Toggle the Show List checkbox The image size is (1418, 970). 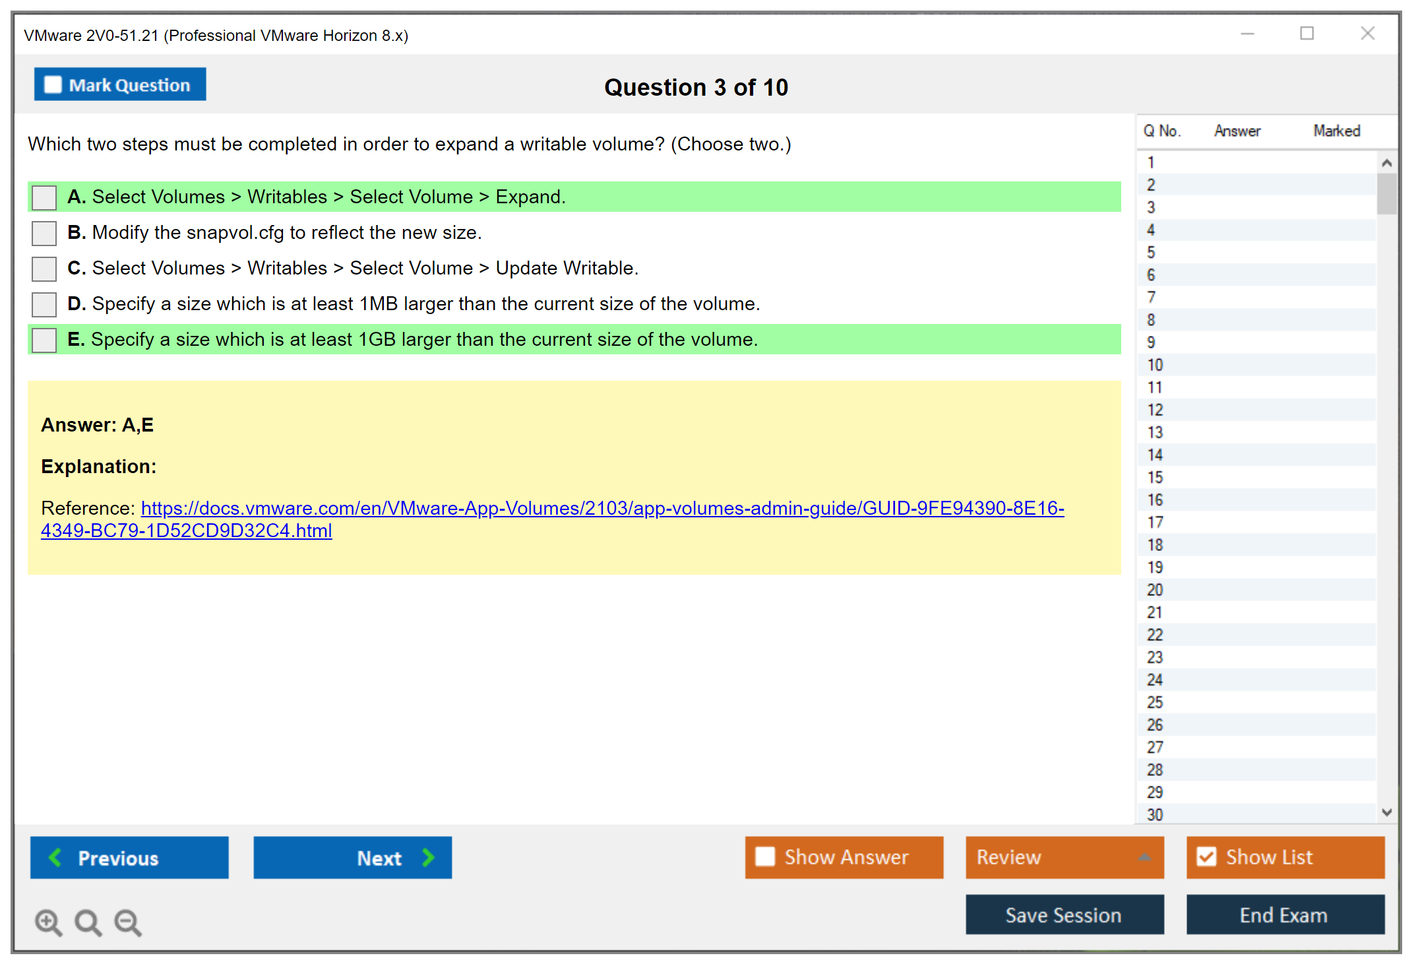(x=1206, y=857)
